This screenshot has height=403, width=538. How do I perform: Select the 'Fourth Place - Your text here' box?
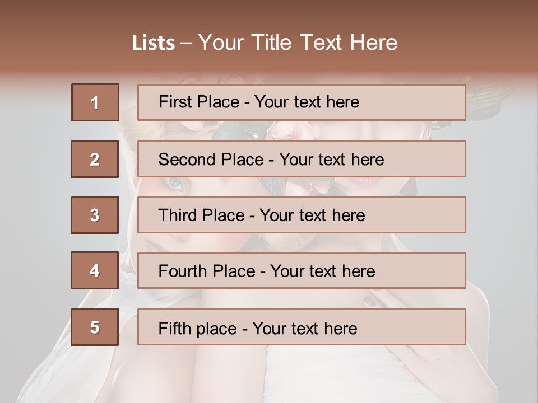click(302, 270)
